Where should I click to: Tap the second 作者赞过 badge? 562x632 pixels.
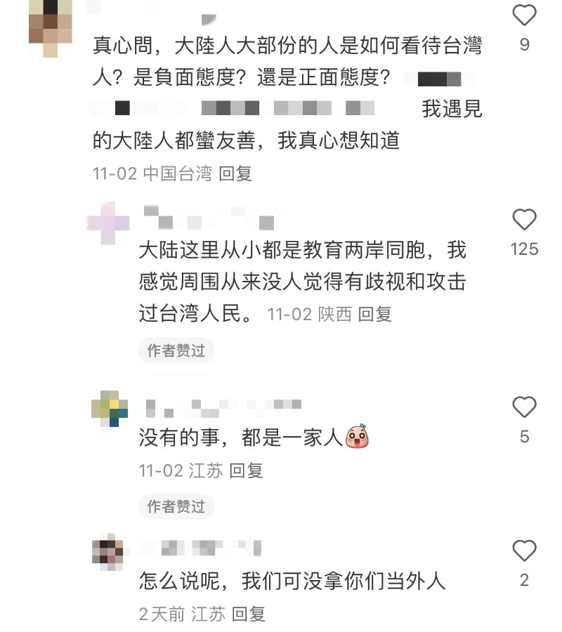click(176, 506)
